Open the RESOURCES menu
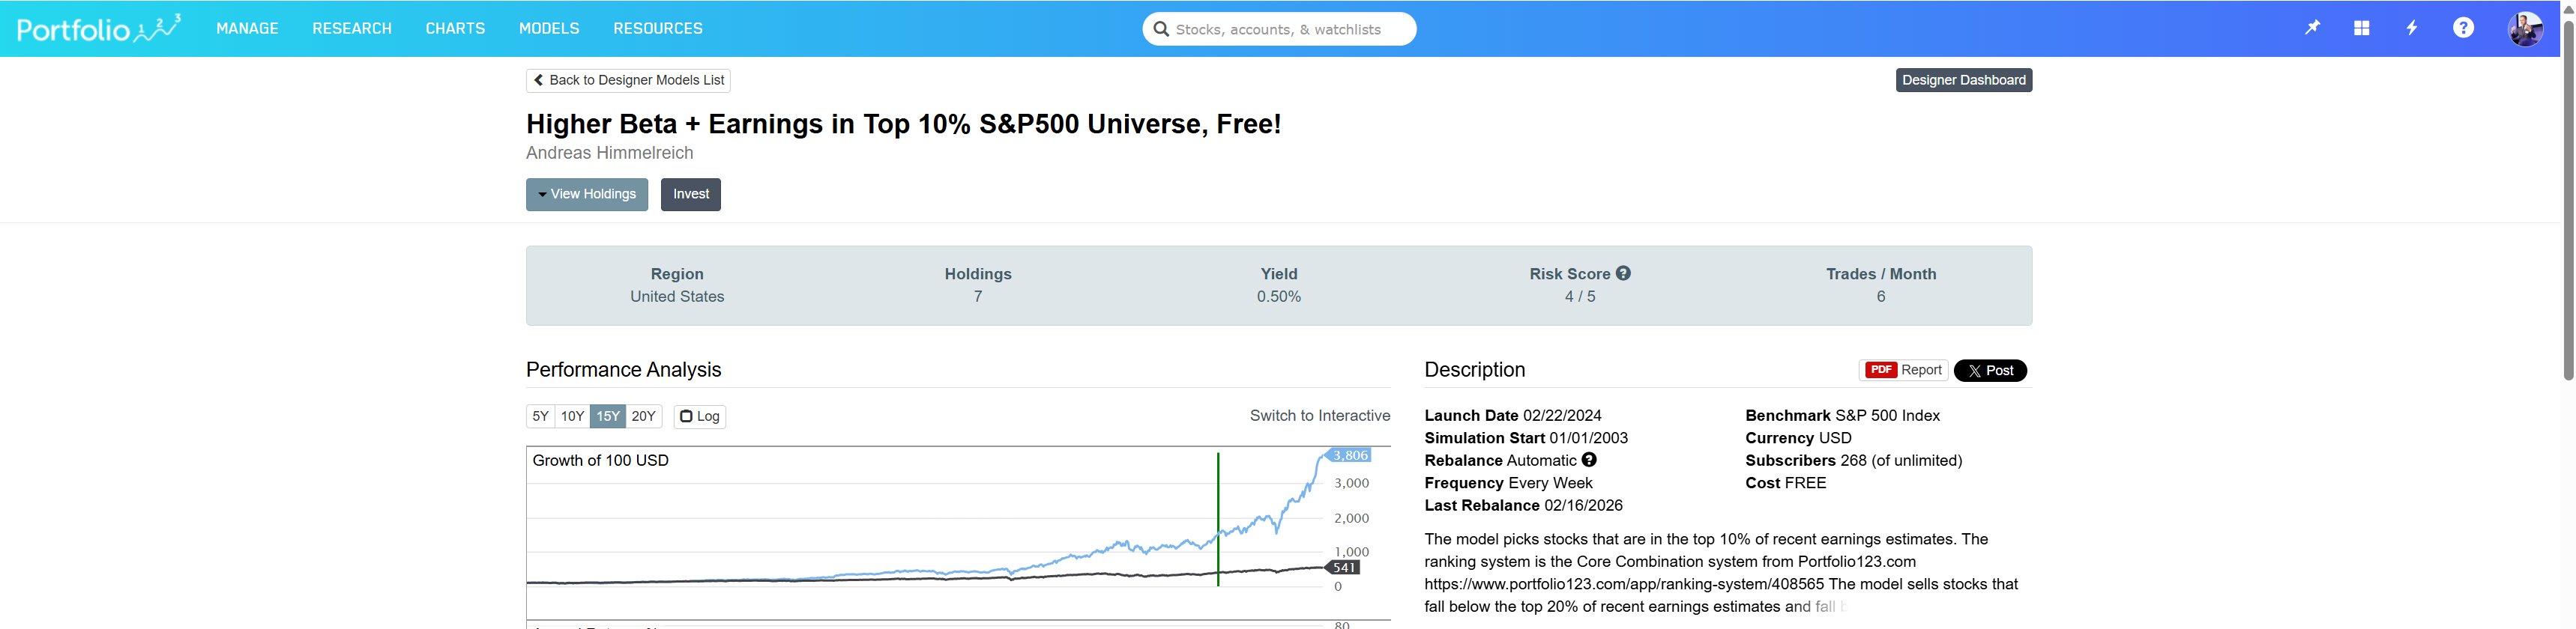The height and width of the screenshot is (629, 2576). point(658,28)
